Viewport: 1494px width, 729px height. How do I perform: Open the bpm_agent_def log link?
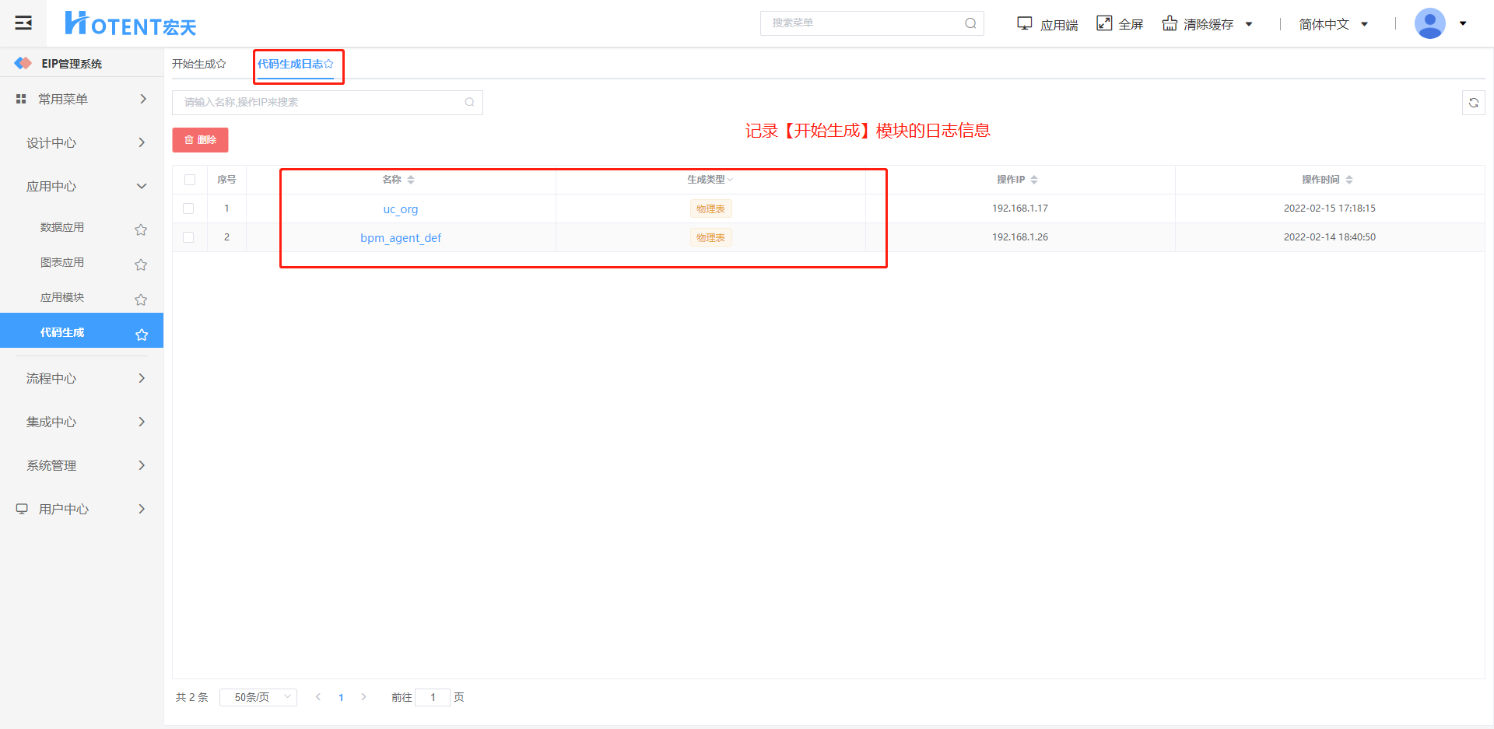[400, 238]
